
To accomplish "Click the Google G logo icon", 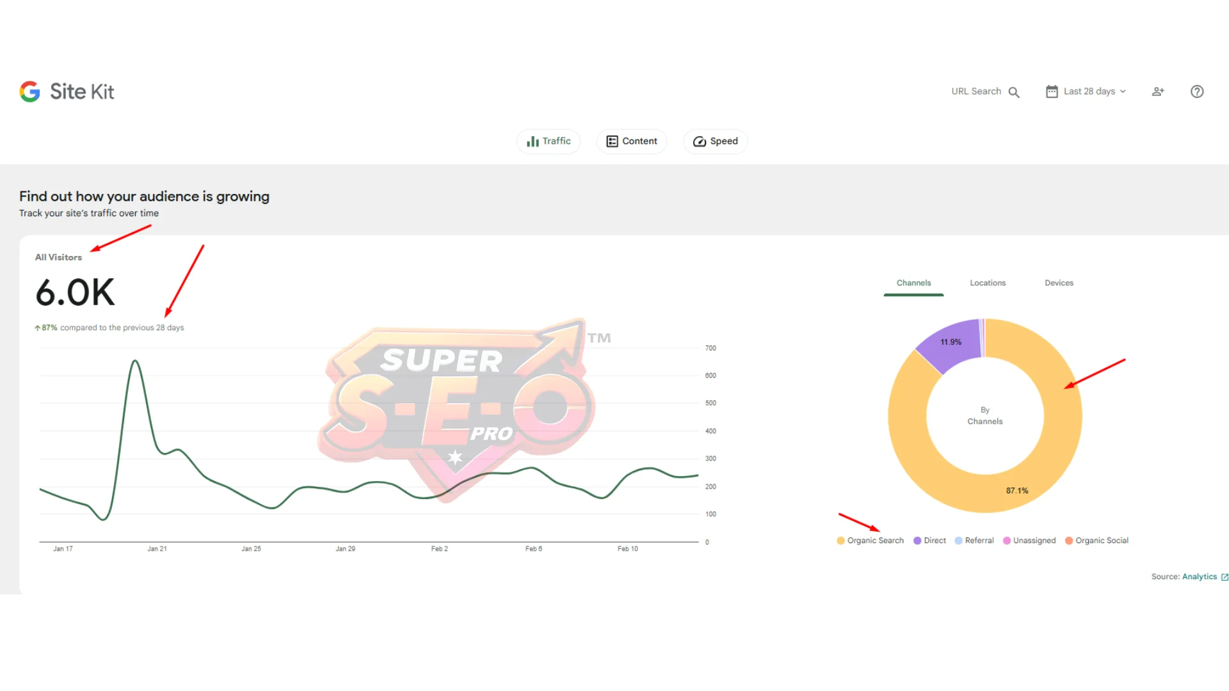I will click(29, 91).
